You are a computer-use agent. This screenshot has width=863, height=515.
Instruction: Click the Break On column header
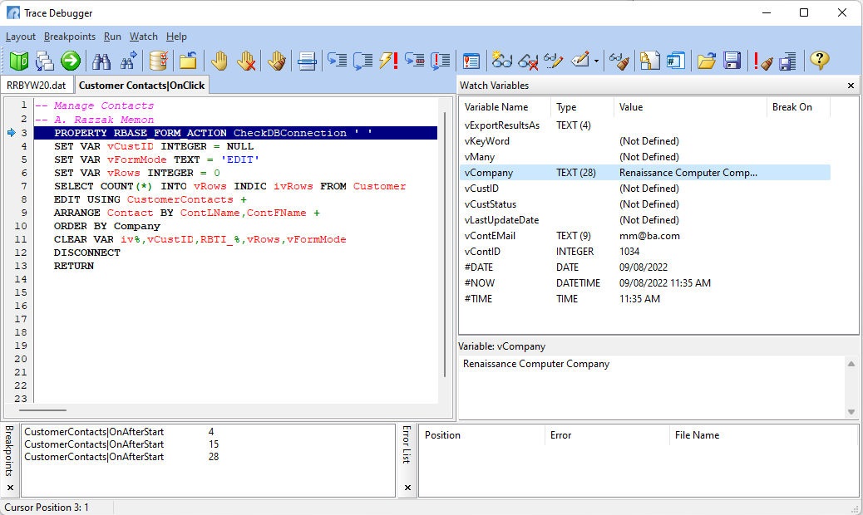798,107
